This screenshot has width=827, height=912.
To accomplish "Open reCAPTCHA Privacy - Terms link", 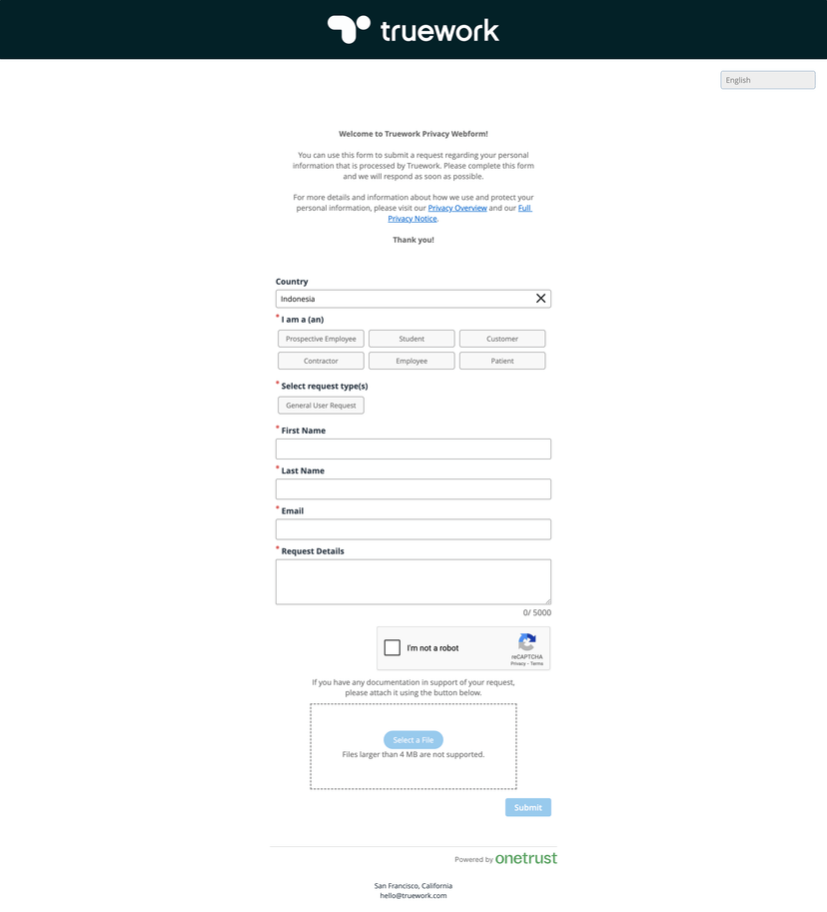I will click(x=528, y=662).
